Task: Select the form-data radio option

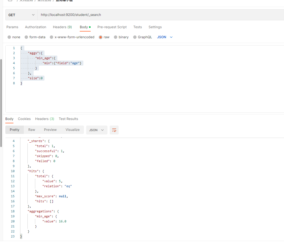Action: click(26, 37)
